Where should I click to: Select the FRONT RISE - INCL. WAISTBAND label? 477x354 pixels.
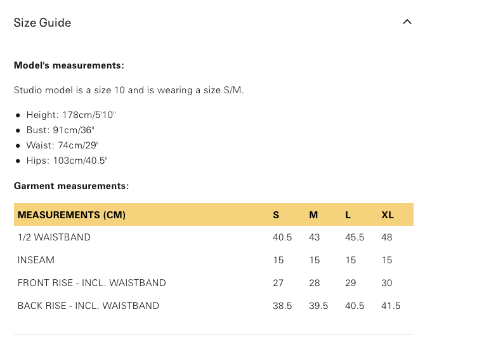pos(91,283)
